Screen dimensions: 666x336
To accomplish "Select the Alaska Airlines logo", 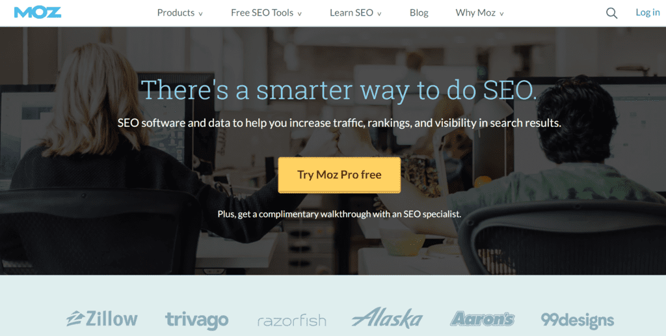I will 387,318.
